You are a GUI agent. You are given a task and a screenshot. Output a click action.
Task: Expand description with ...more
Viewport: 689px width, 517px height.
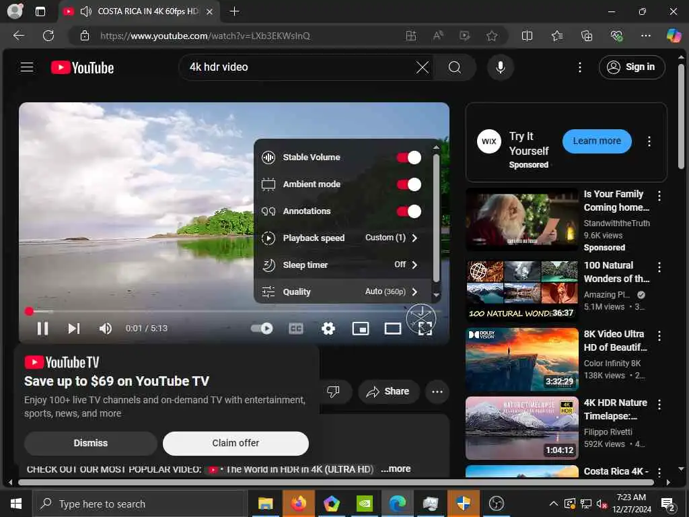[x=396, y=469]
